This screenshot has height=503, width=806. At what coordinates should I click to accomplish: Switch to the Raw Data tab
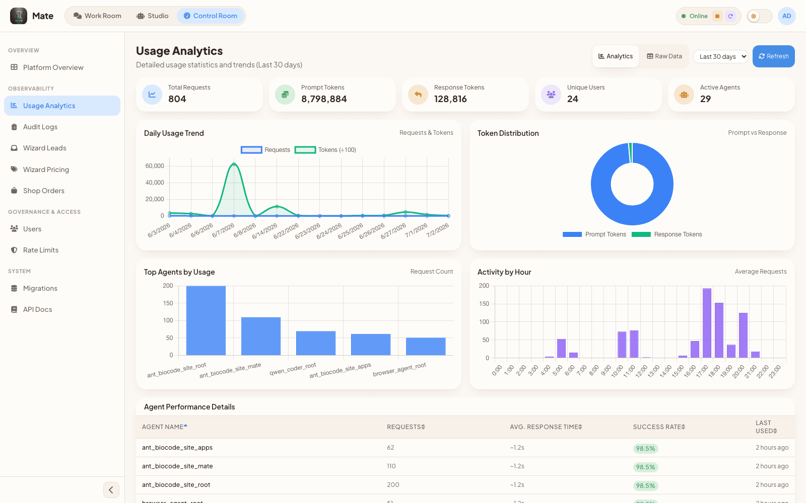pos(664,56)
